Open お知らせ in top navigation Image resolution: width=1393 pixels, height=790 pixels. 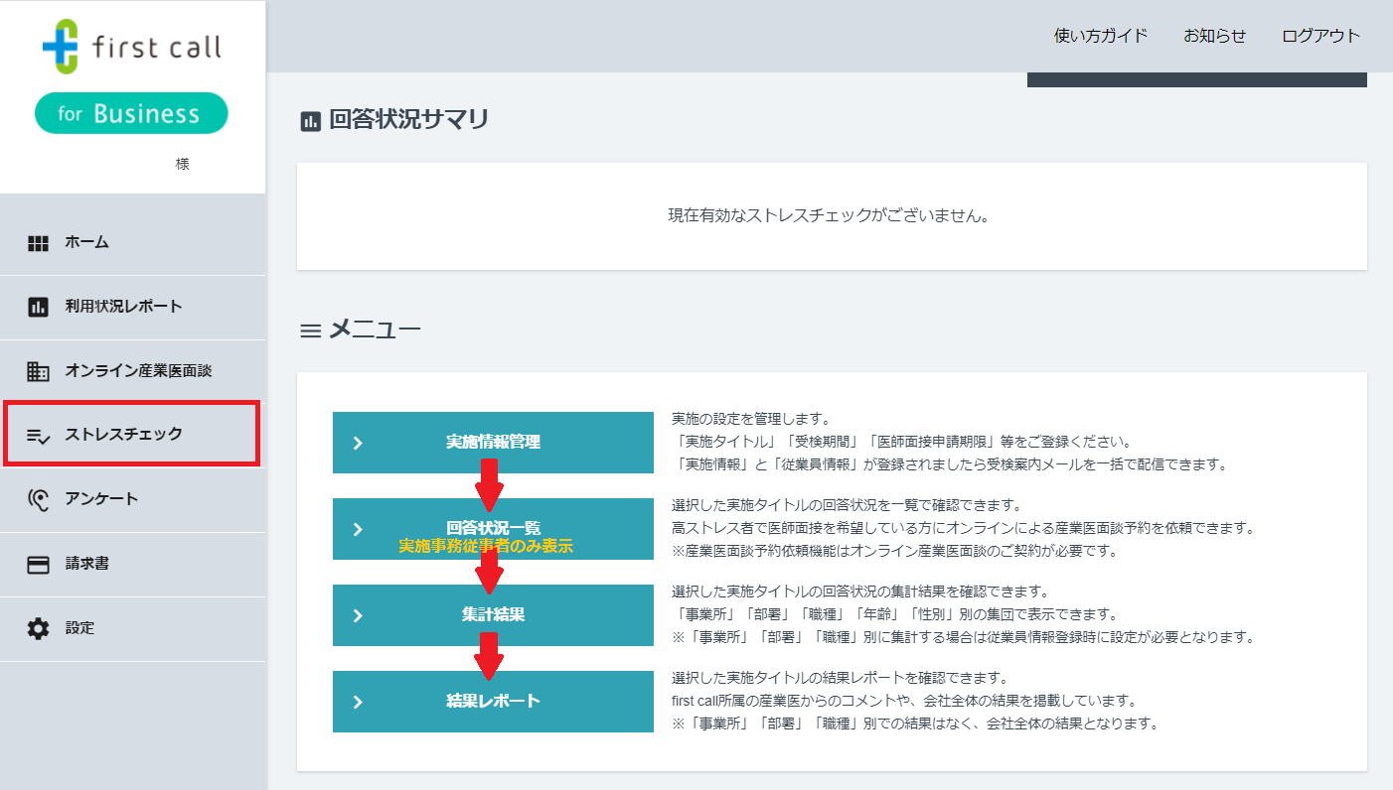pos(1214,36)
